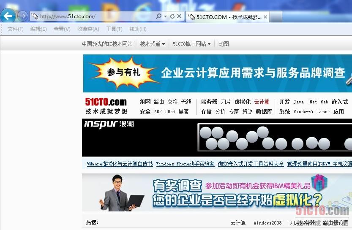
Task: Click hot search term 刀片服务器
Action: (x=302, y=223)
